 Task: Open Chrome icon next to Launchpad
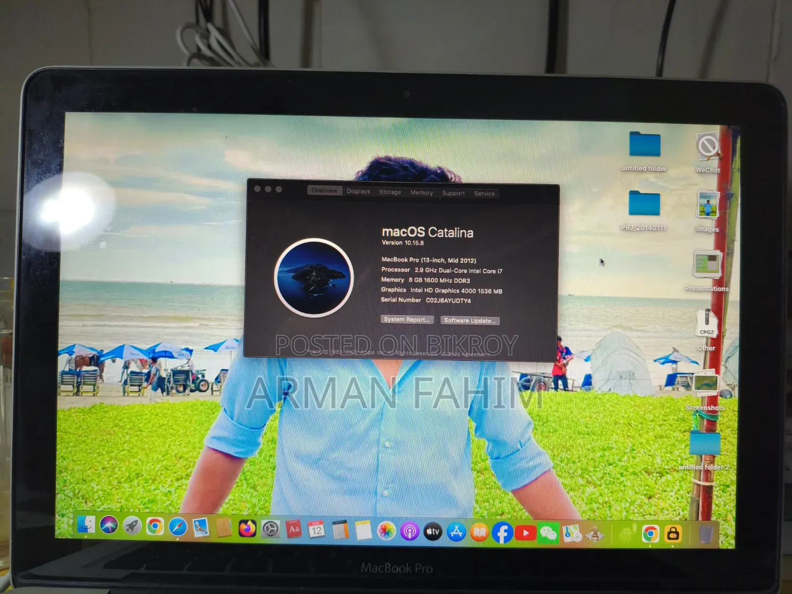155,526
